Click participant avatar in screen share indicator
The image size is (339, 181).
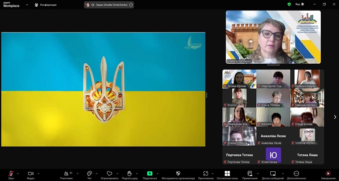click(x=87, y=5)
